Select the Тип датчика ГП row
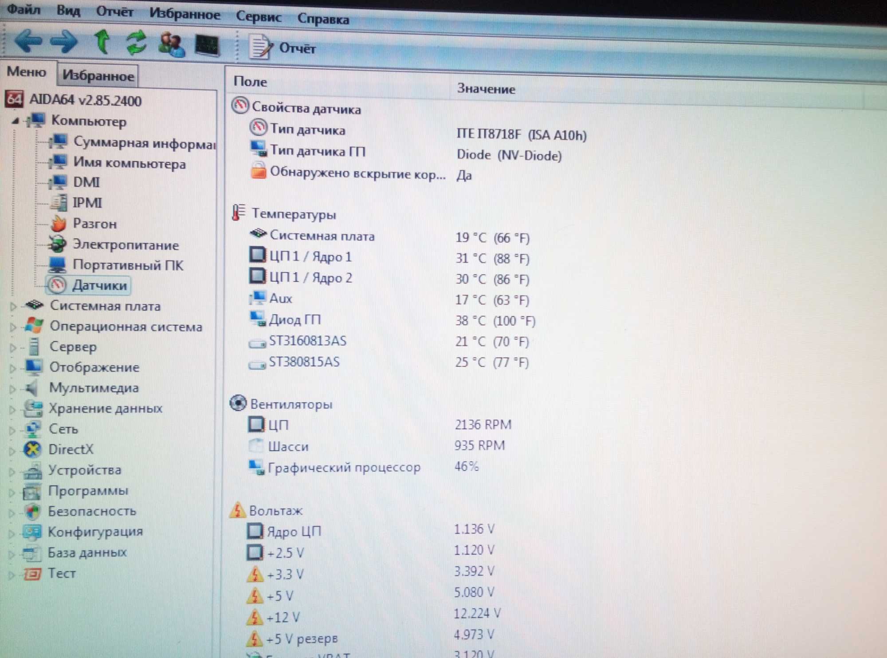The height and width of the screenshot is (658, 887). point(406,153)
